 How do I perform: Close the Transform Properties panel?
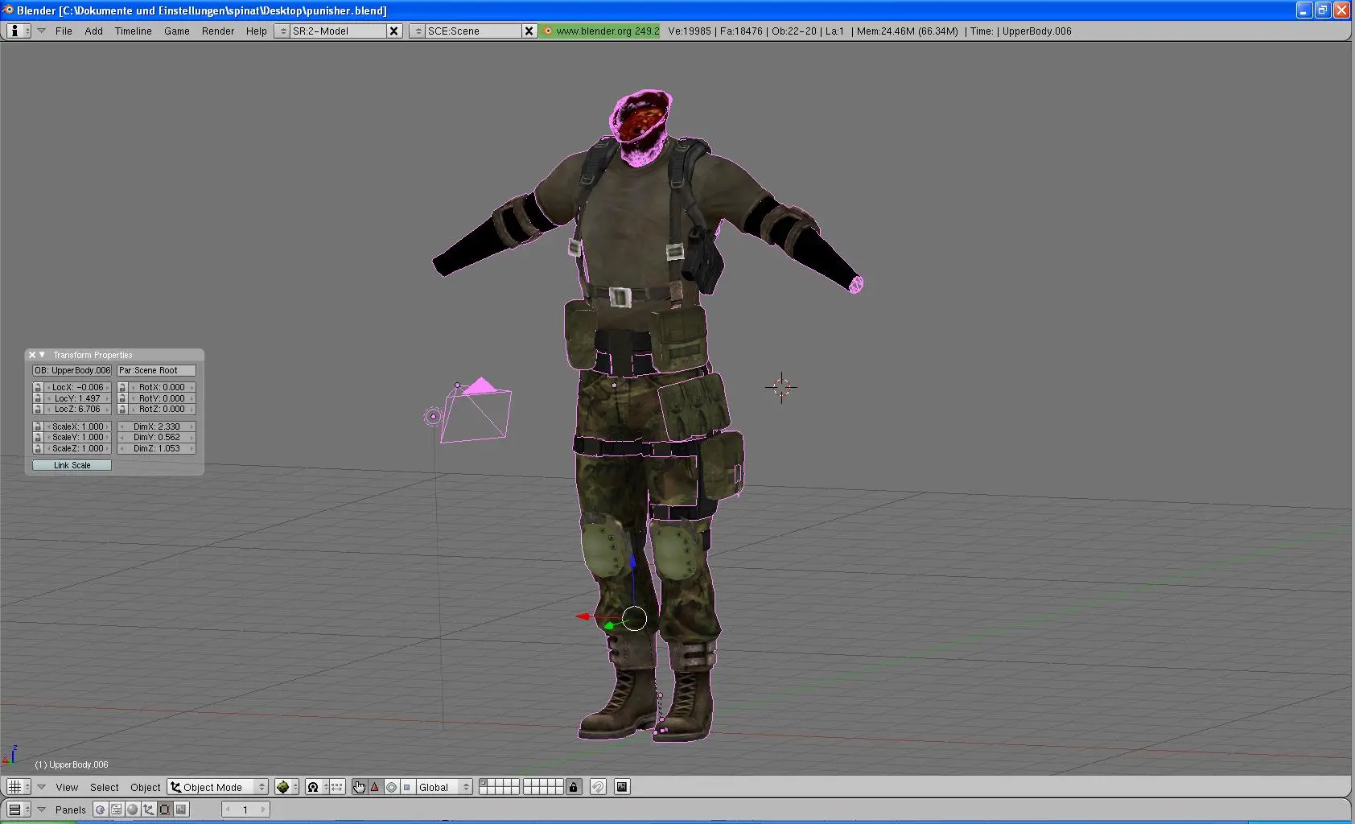click(32, 355)
